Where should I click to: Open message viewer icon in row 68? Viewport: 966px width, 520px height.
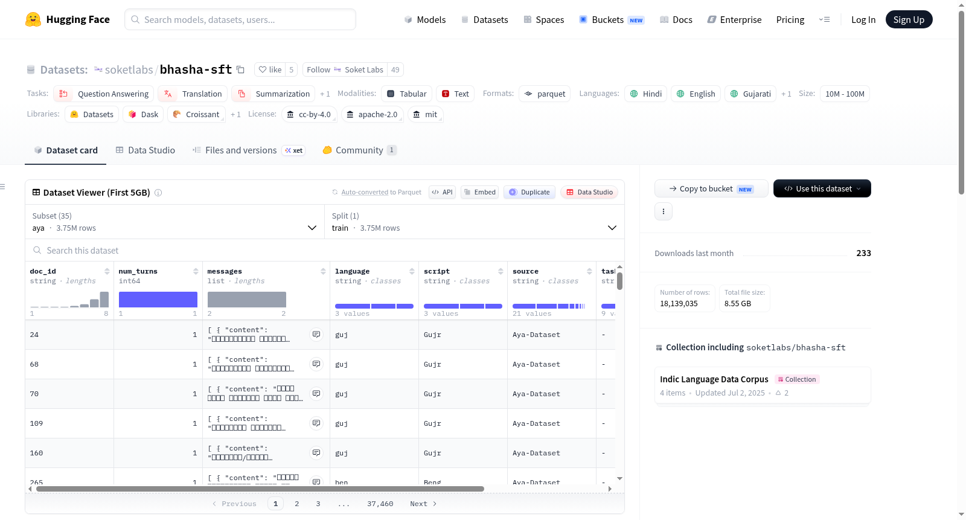click(316, 364)
